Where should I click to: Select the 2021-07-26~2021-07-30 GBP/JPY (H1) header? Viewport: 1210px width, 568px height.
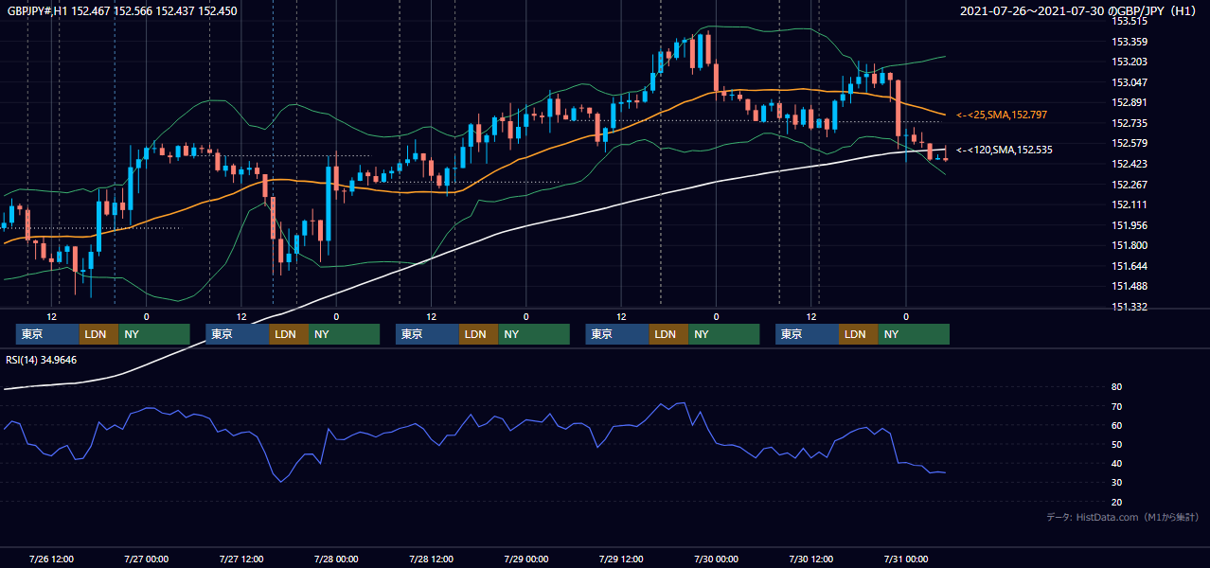[1080, 11]
